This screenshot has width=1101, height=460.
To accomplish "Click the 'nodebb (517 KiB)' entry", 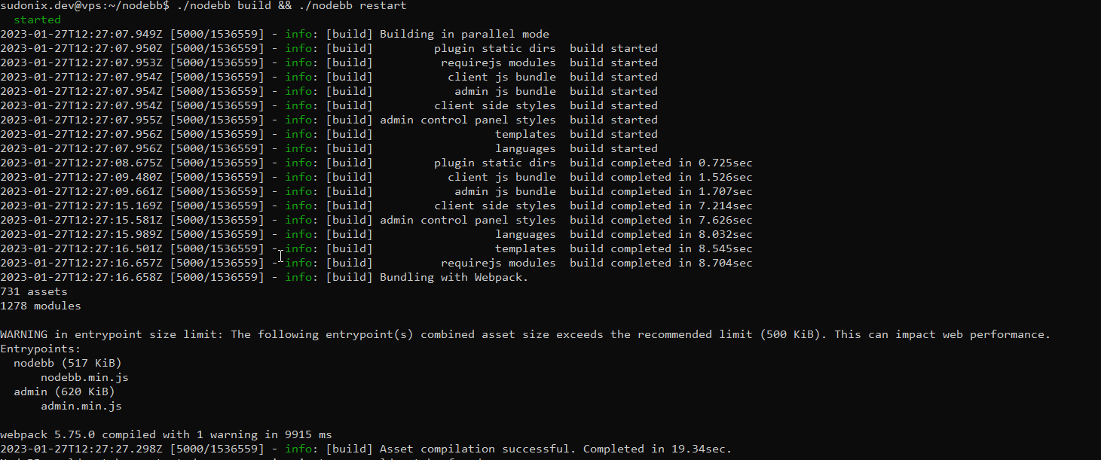I will pos(68,363).
